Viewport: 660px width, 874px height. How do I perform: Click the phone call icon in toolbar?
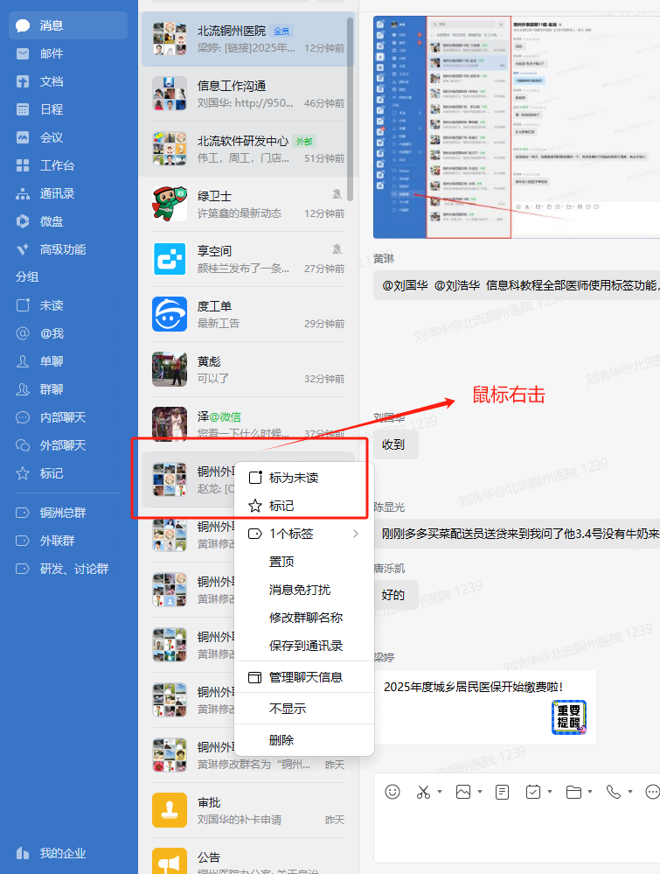click(614, 792)
